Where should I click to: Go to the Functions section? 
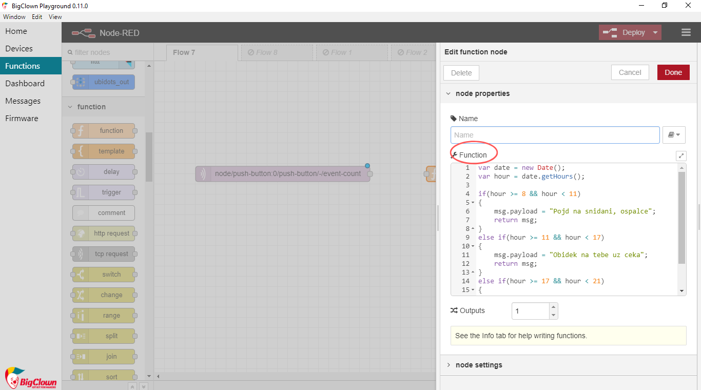point(31,66)
